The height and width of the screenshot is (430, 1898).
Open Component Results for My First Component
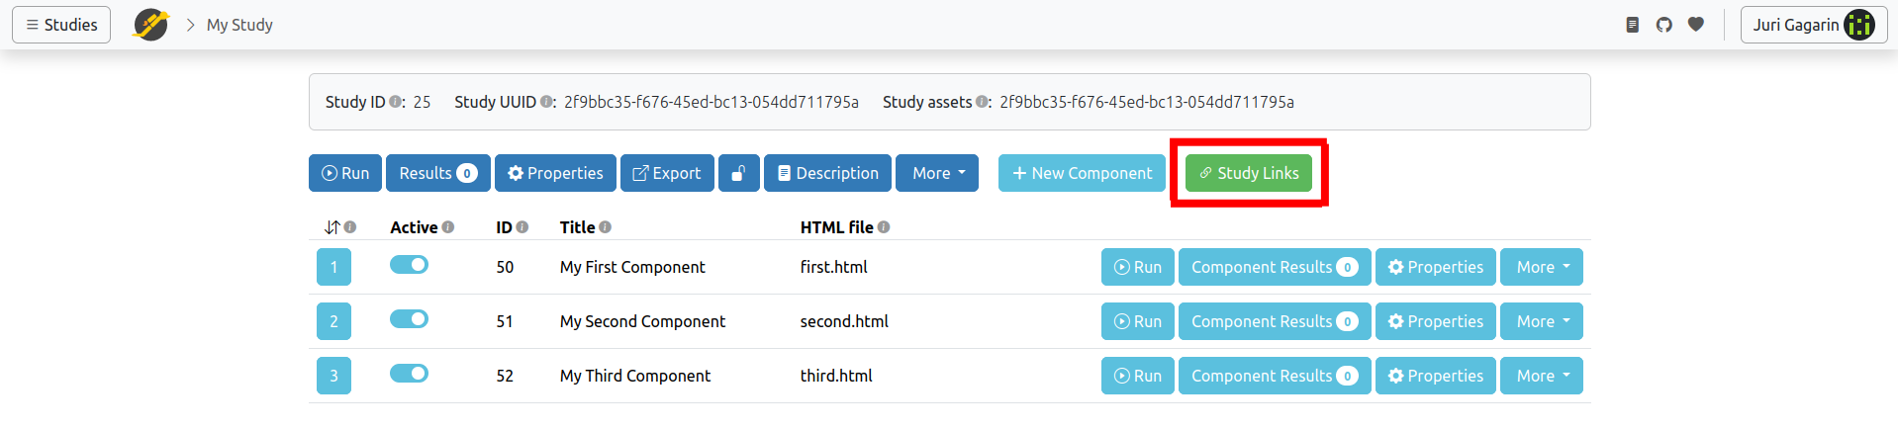coord(1275,267)
